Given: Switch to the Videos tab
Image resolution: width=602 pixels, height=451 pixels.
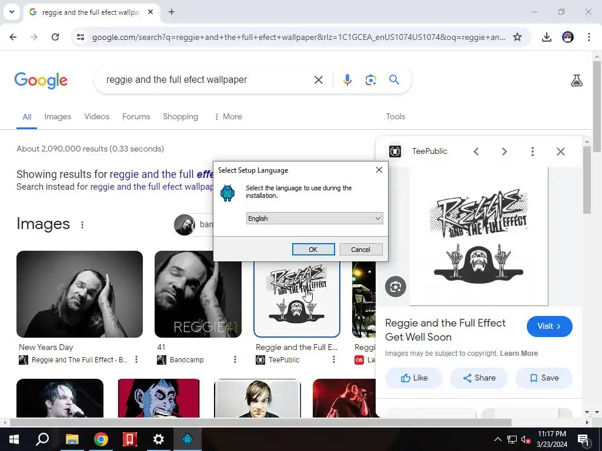Looking at the screenshot, I should pyautogui.click(x=97, y=117).
